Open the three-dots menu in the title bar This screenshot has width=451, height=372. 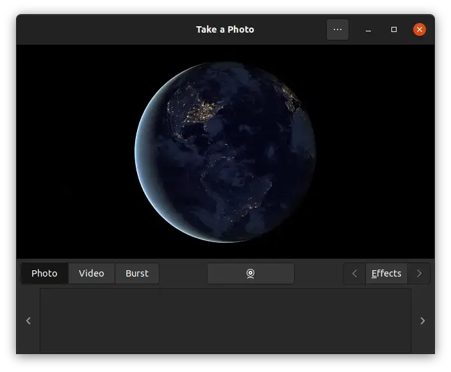tap(338, 29)
